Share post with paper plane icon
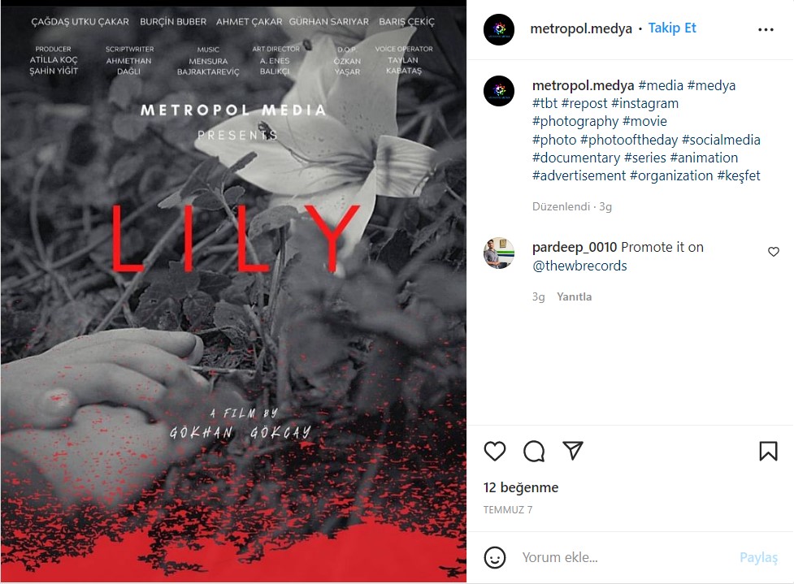Screen dimensions: 794x584 point(573,451)
